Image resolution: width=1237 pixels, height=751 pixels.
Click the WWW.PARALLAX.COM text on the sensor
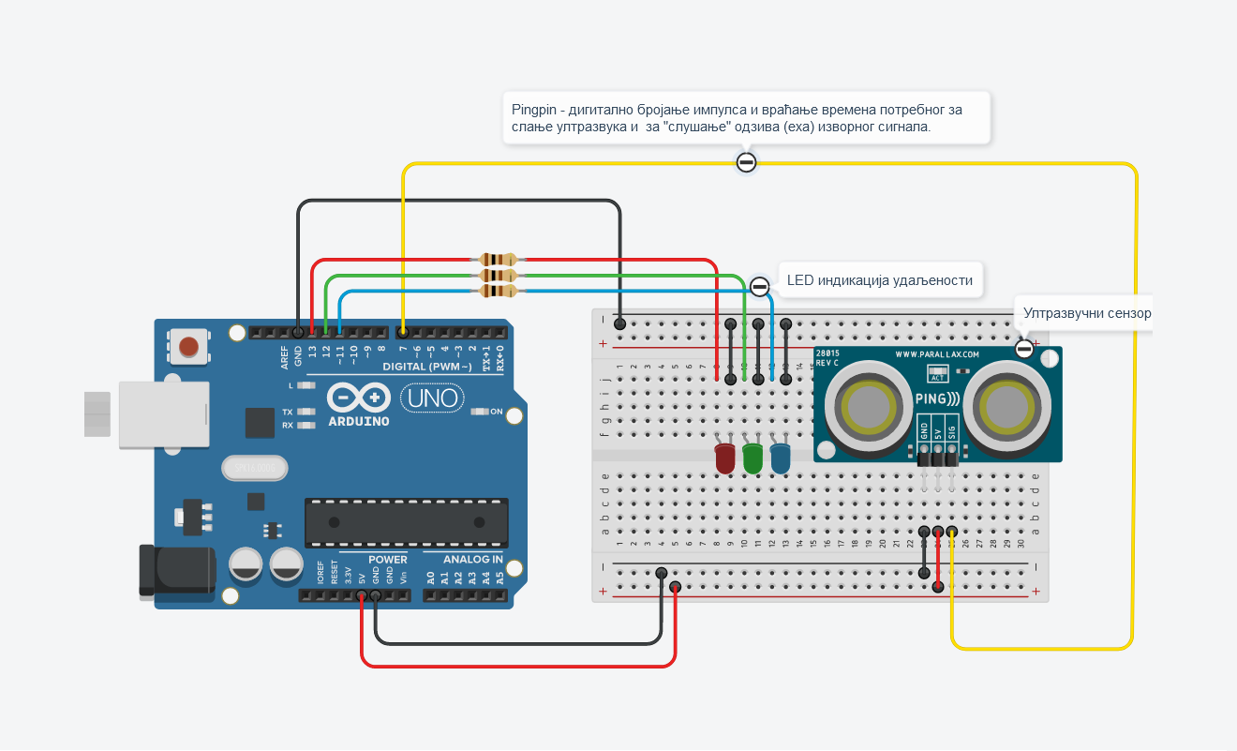click(936, 354)
